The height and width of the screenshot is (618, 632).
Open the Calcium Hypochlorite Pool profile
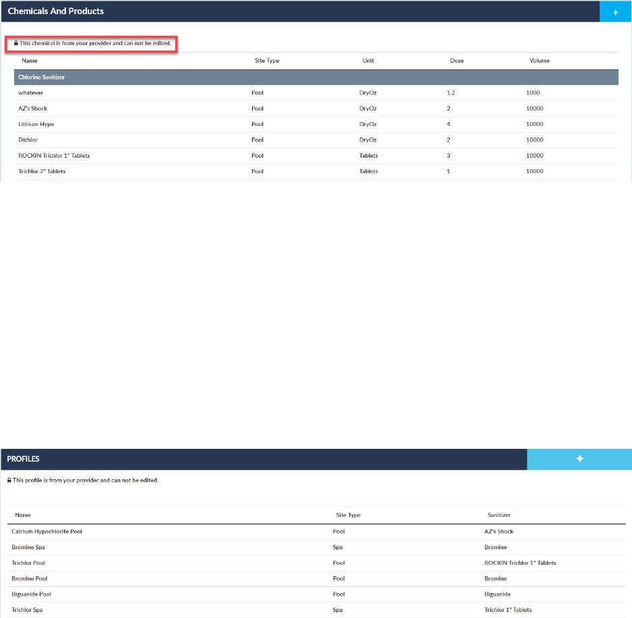(316, 532)
